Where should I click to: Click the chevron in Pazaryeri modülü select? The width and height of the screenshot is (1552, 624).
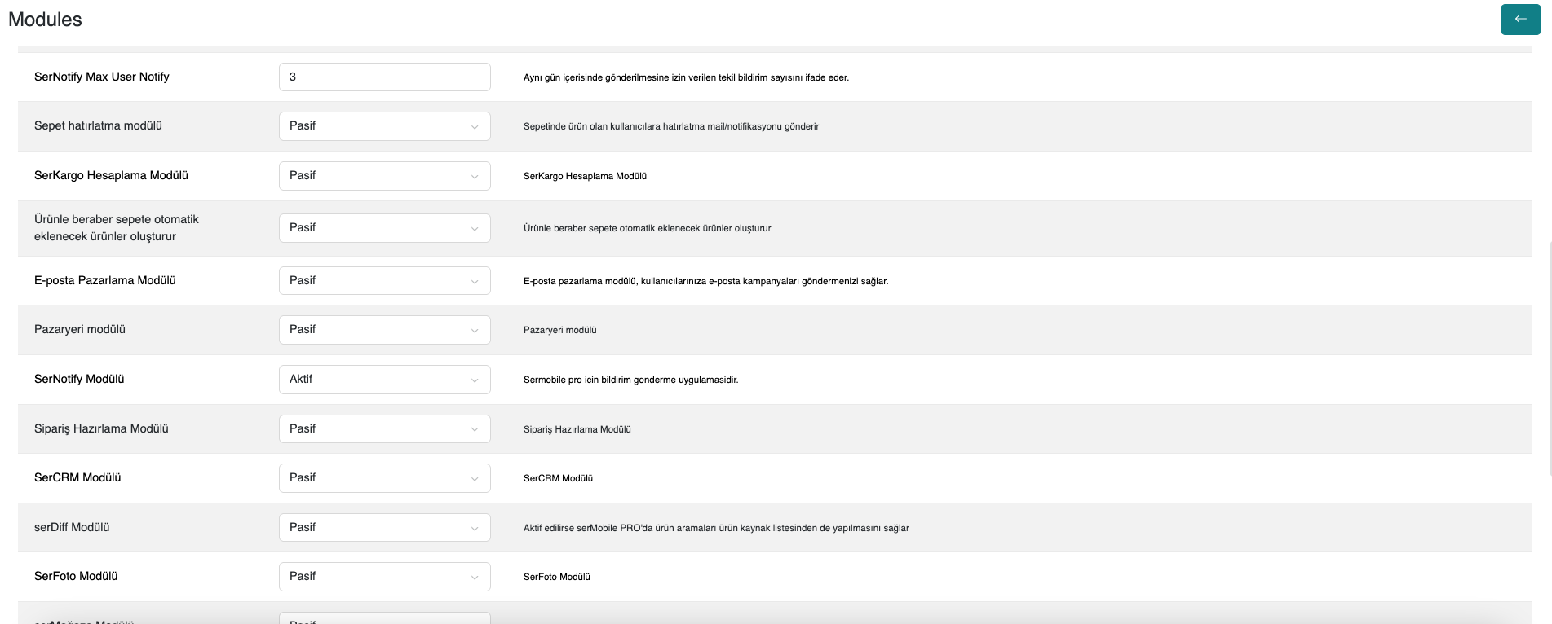[x=475, y=331]
